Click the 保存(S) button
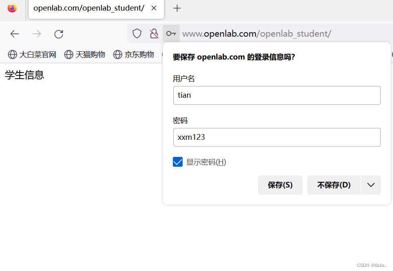Image resolution: width=393 pixels, height=271 pixels. (x=280, y=185)
